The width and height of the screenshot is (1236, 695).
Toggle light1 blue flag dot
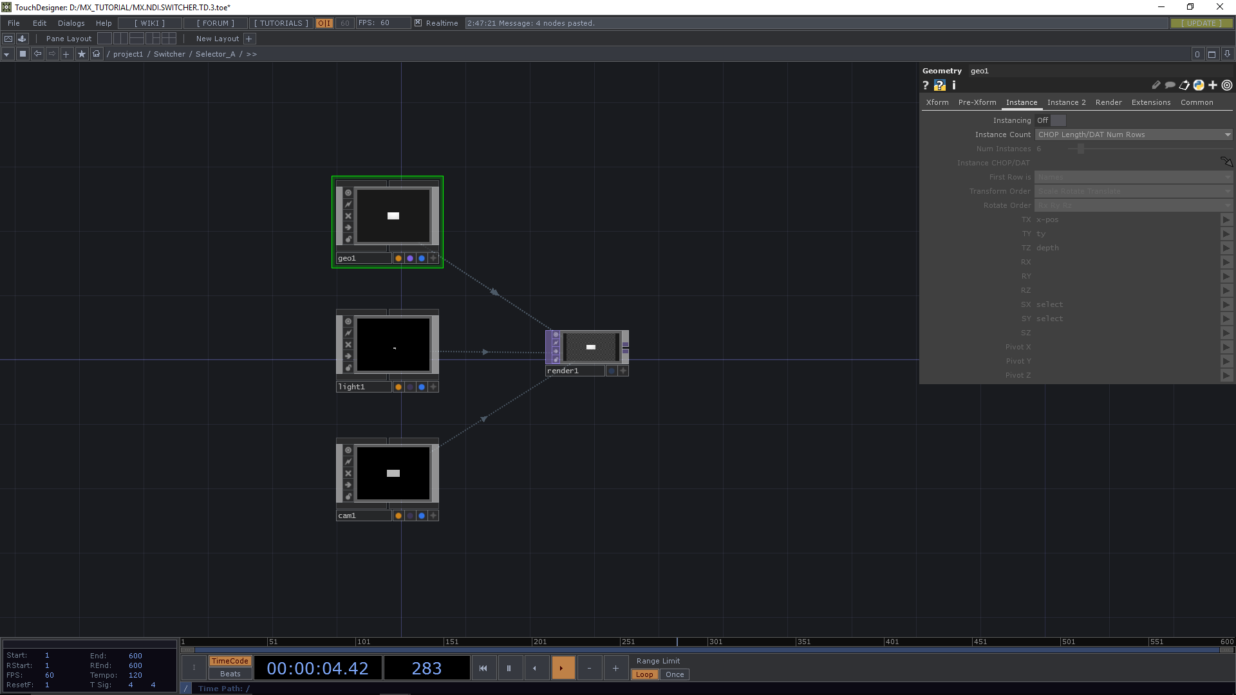tap(422, 387)
